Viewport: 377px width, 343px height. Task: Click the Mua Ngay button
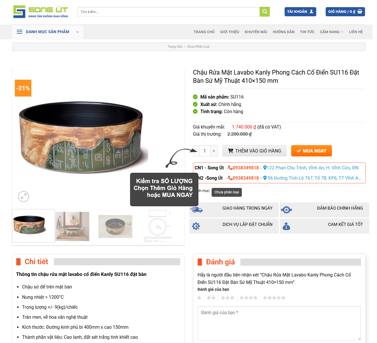coord(311,151)
